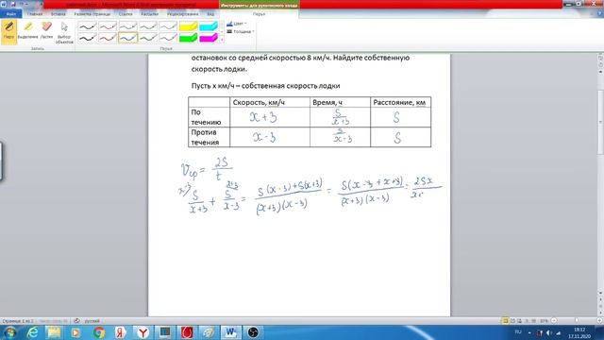Show hidden tray icons arrow
Viewport: 604px width, 340px height.
tap(529, 332)
